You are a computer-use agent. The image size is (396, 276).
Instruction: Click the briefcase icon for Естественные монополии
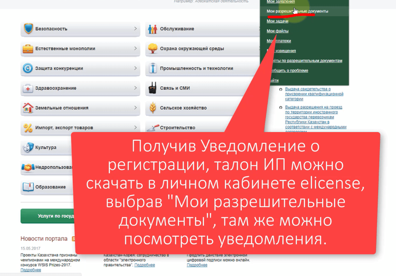pos(28,49)
